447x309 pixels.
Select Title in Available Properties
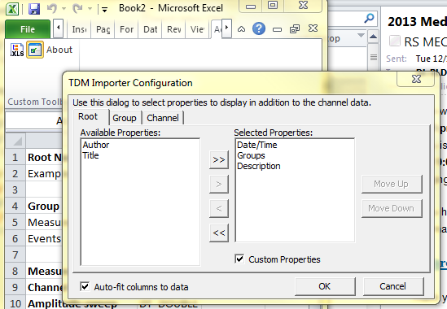click(x=90, y=155)
